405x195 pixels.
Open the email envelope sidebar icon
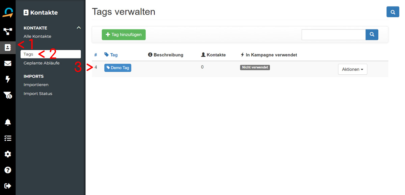coord(8,64)
